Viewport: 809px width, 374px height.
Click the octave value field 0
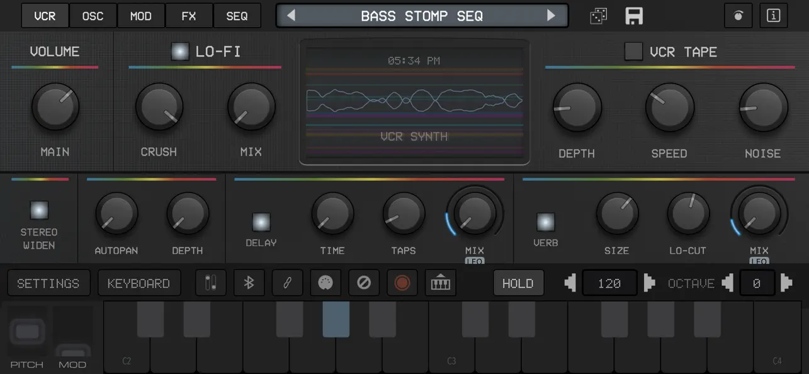tap(757, 283)
